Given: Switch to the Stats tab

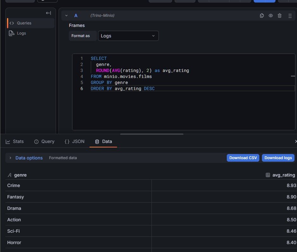Looking at the screenshot, I should pyautogui.click(x=15, y=142).
